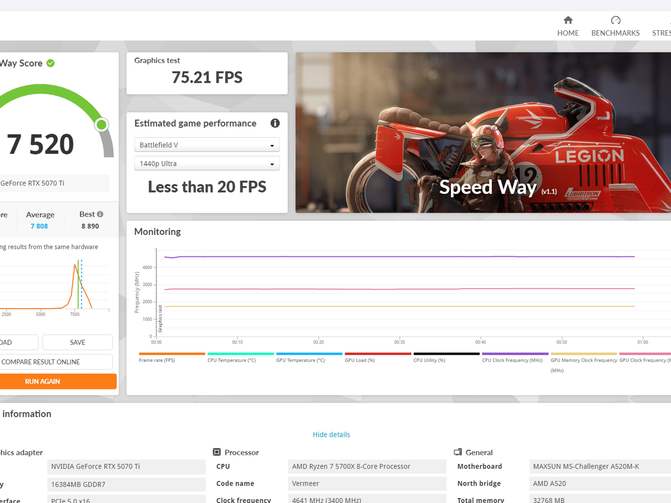Click the 16384MB GDDR7 memory value
Screen dimensions: 671x503
(x=126, y=484)
